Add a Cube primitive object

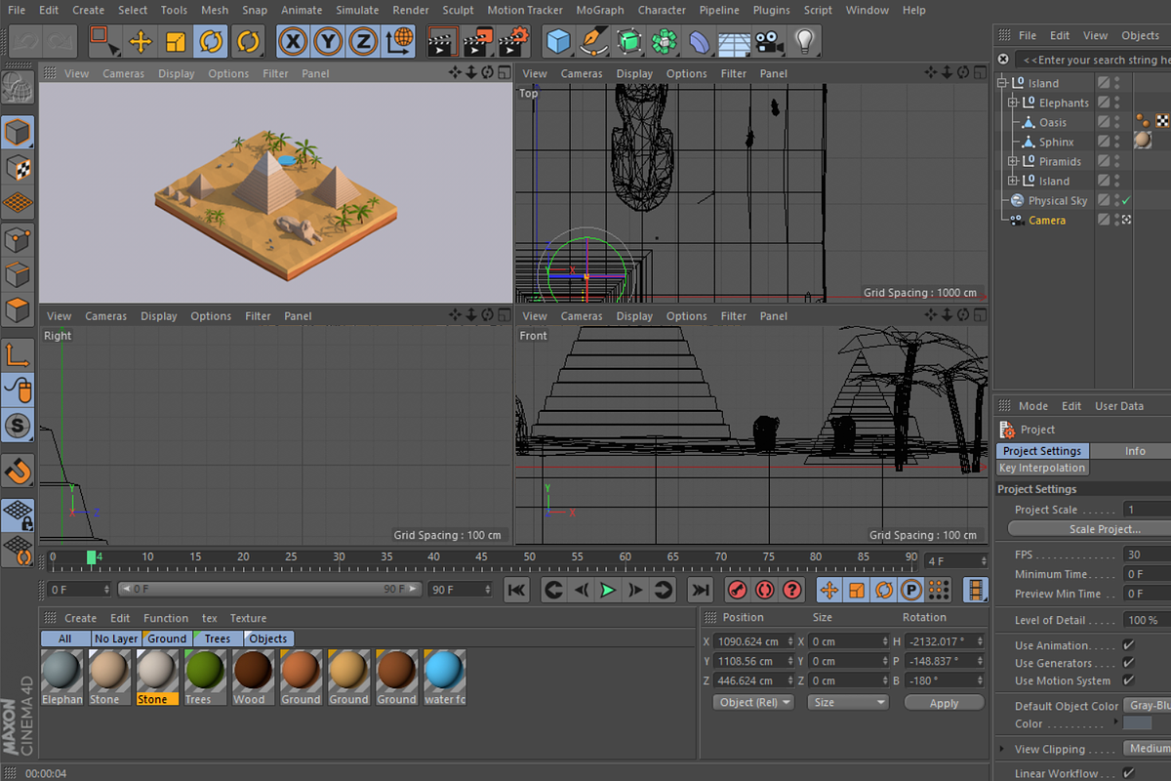(x=558, y=41)
